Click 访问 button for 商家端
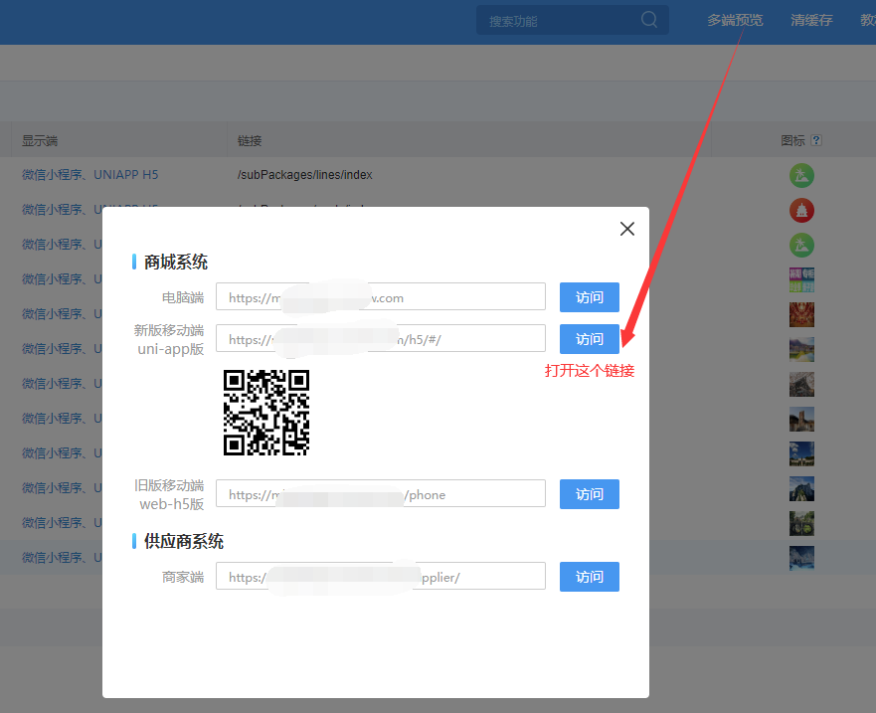 589,577
